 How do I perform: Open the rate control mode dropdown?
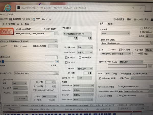(29, 41)
